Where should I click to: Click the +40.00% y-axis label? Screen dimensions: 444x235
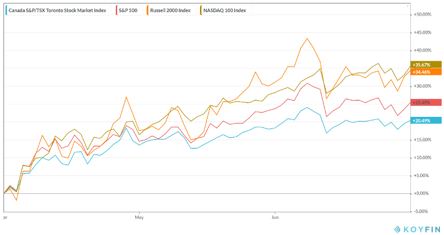pos(422,50)
